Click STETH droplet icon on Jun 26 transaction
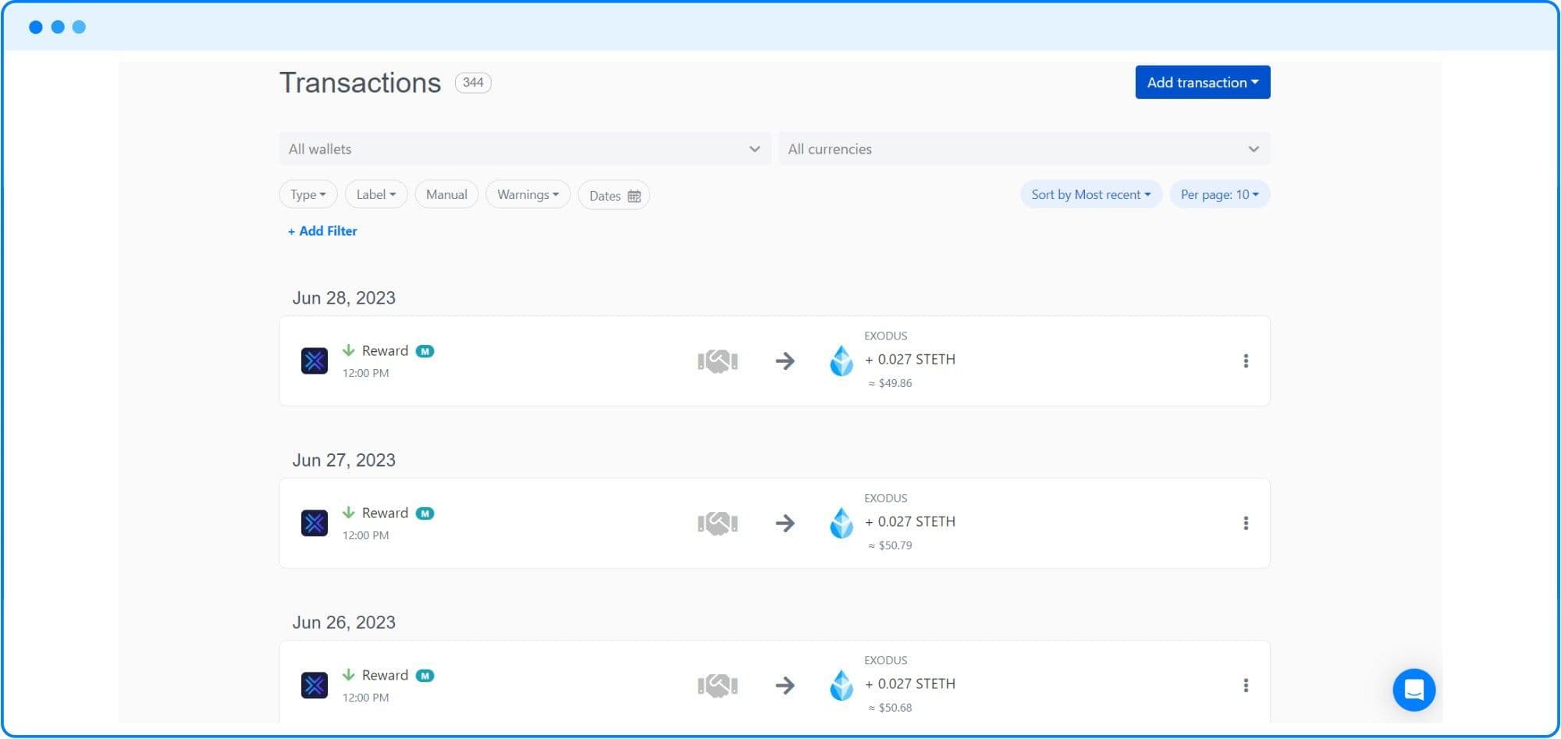Screen dimensions: 1561x739 (841, 685)
